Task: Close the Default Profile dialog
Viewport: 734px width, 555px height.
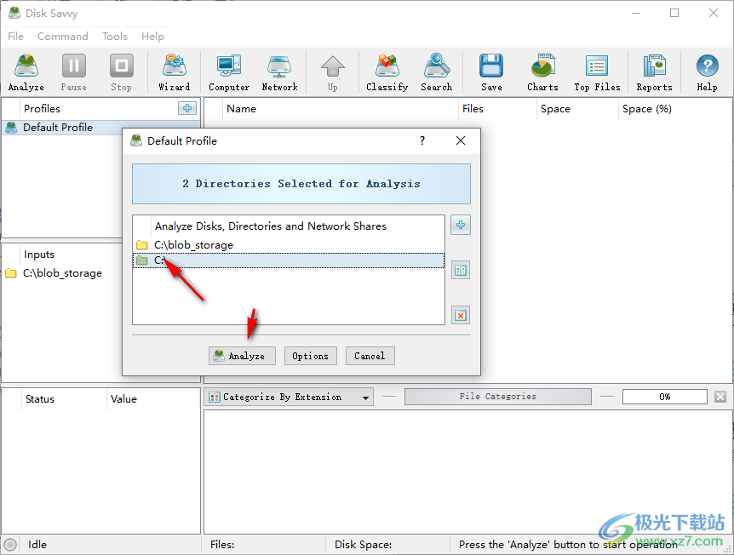Action: point(461,140)
